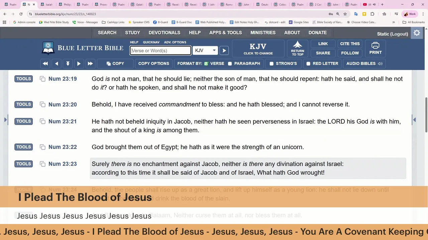The image size is (428, 240).
Task: Go back using browser back arrow
Action: point(5,14)
